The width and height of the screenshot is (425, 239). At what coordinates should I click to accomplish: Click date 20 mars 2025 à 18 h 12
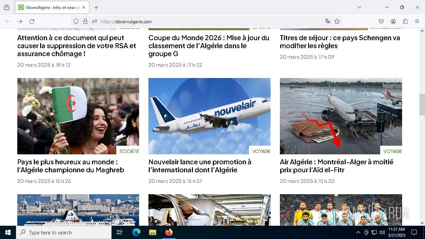[44, 65]
